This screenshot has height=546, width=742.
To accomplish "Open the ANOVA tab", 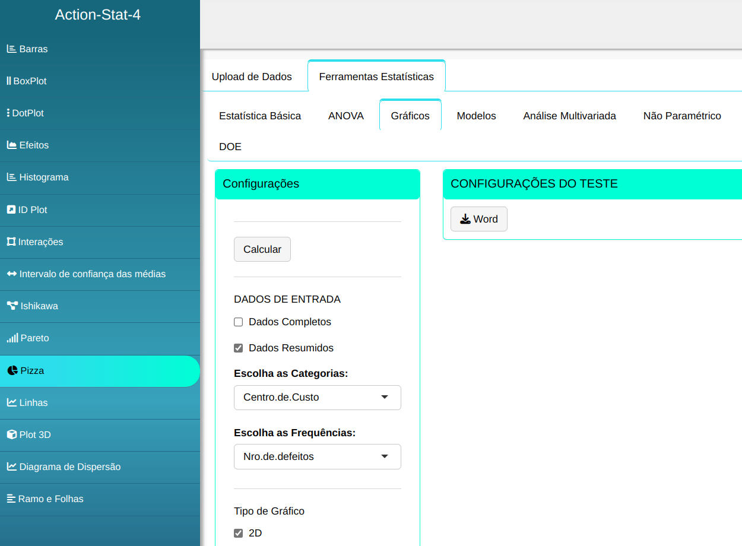I will point(346,116).
